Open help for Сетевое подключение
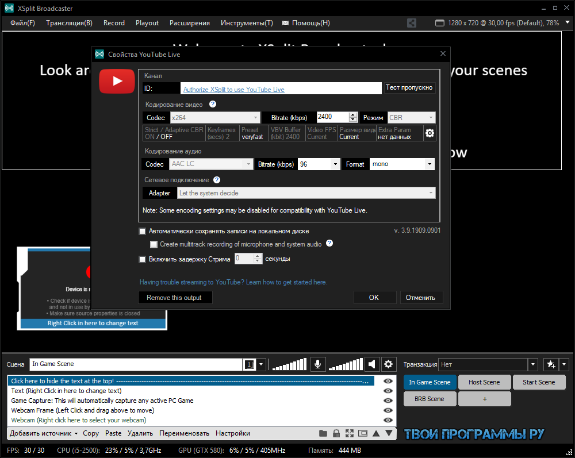Screen dimensions: 575x458 tap(217, 180)
